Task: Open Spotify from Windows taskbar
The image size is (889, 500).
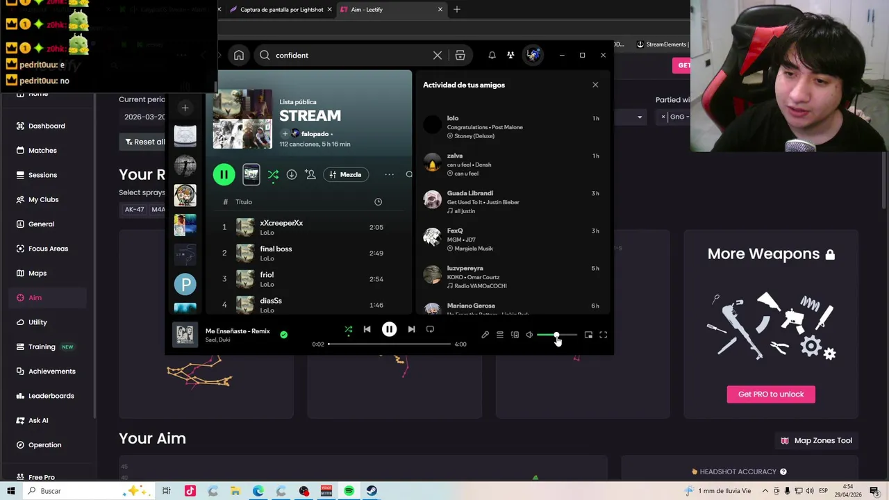Action: point(349,491)
